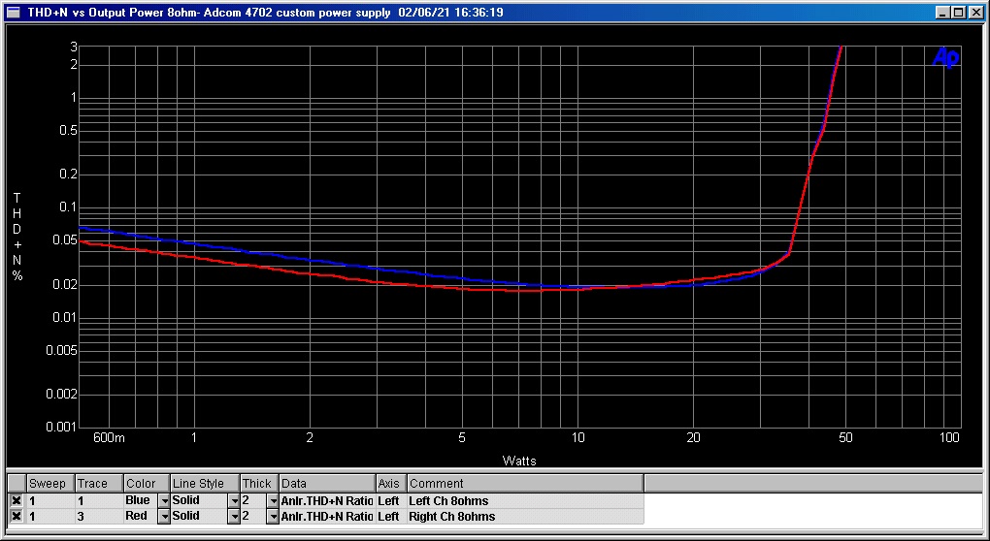Click Axis 'Left' cell in Red row

point(391,517)
